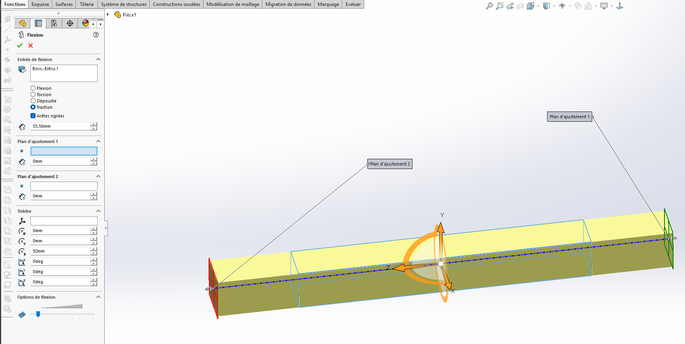
Task: Select the Torsion radio button
Action: [33, 95]
